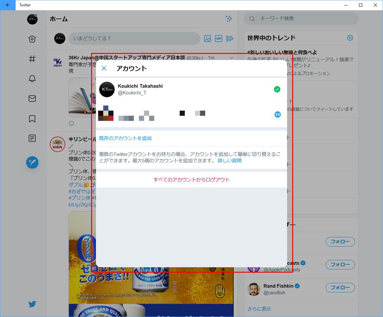Viewport: 383px width, 317px height.
Task: Open the Notifications bell icon
Action: (x=32, y=79)
